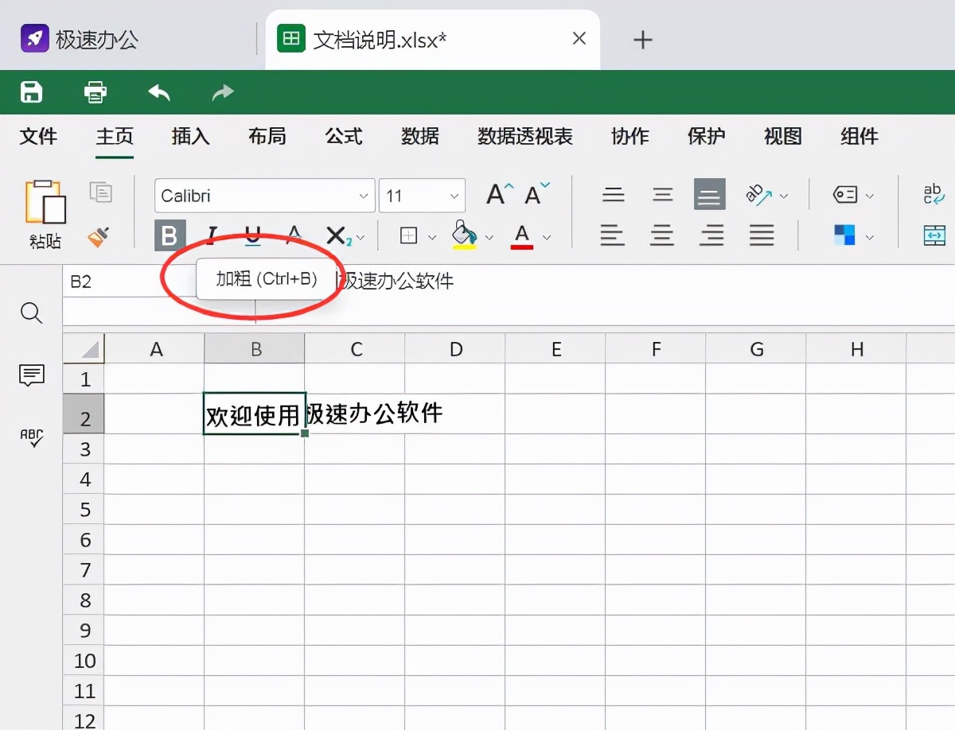Open the search sidebar tool
This screenshot has height=730, width=955.
tap(31, 313)
